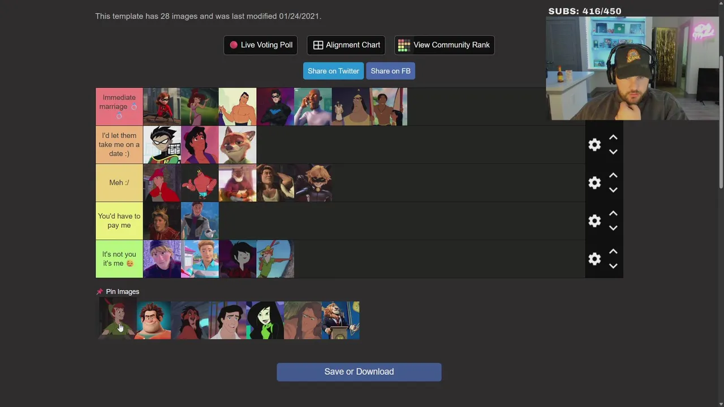Pick the Kristoff image
Screen dimensions: 724x407
coord(162,258)
